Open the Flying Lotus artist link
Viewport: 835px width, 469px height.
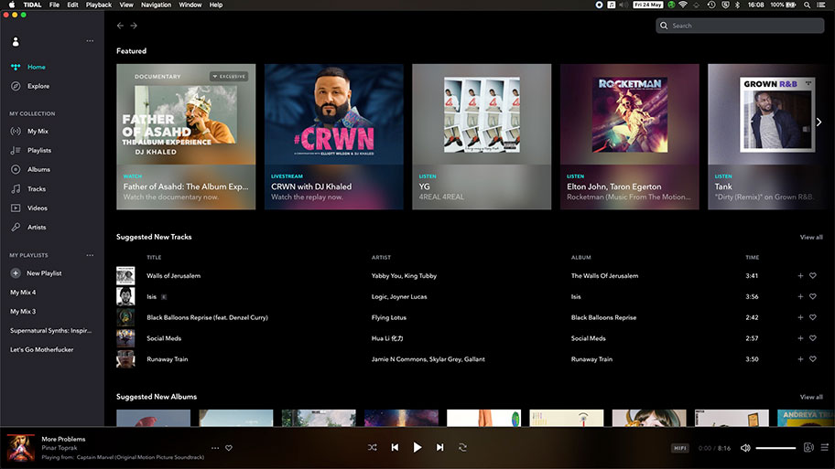tap(389, 317)
